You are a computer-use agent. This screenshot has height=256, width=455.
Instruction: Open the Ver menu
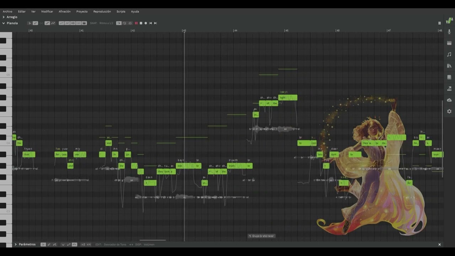33,11
